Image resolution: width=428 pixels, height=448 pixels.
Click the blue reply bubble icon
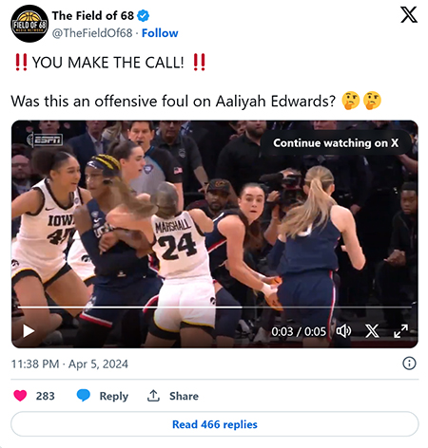tap(84, 396)
